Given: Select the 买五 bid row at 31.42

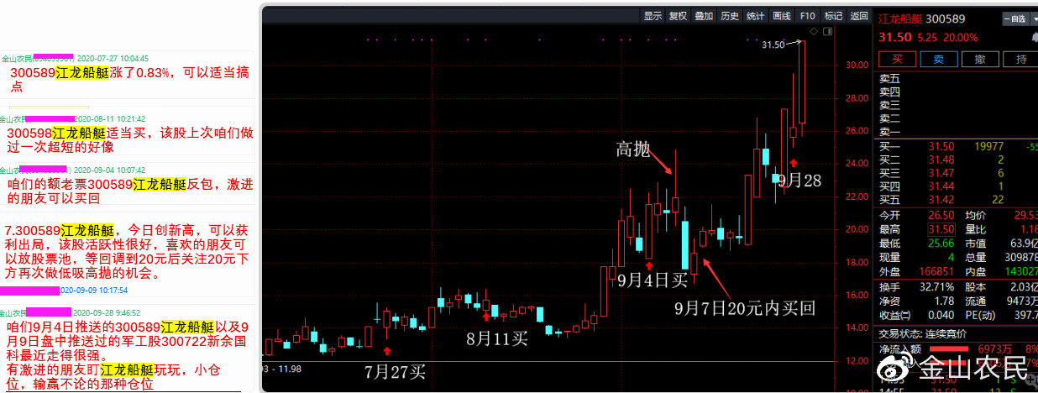Looking at the screenshot, I should coord(957,200).
